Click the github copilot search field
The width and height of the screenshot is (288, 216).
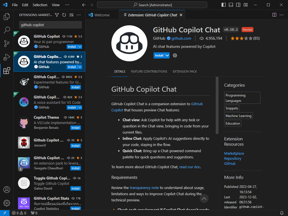(50, 25)
